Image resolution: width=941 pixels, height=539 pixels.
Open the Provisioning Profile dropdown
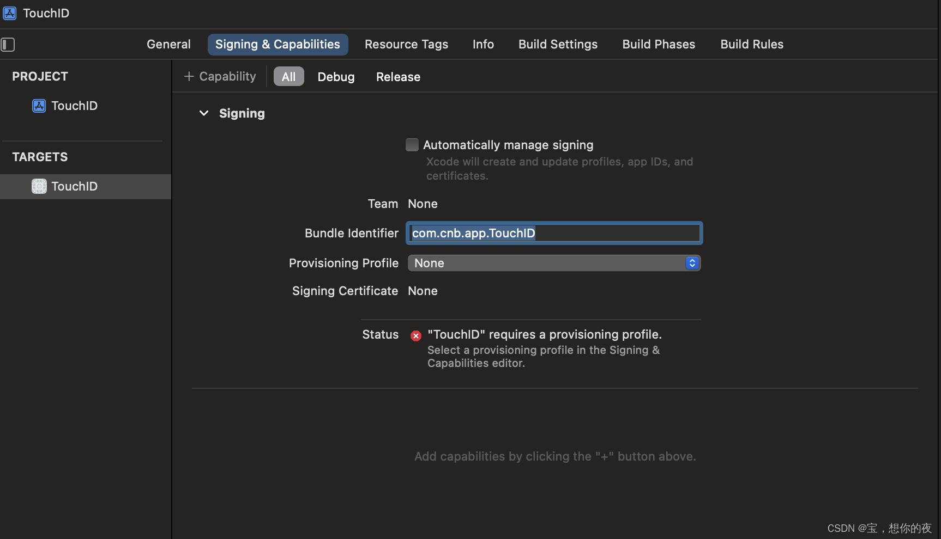[x=554, y=263]
